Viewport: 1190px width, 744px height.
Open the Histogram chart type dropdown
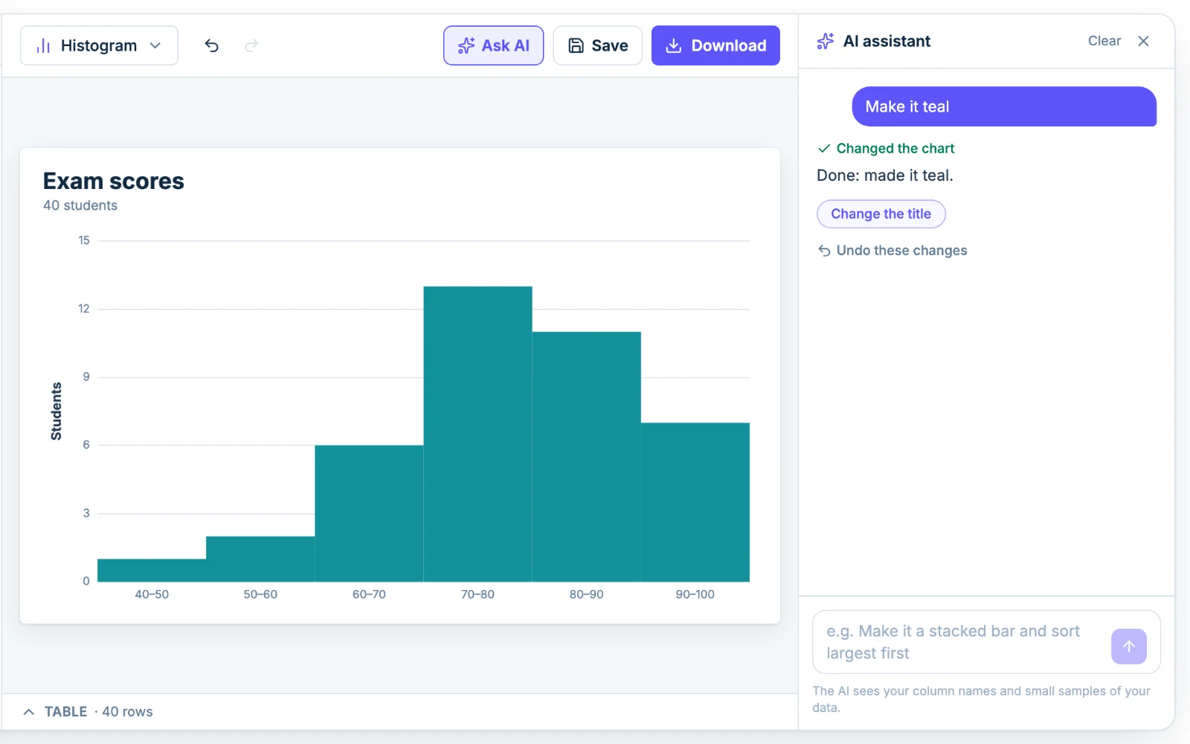99,45
